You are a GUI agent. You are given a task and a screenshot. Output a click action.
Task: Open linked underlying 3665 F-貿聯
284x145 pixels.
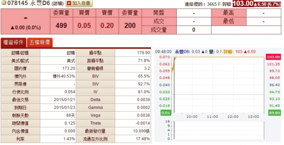coord(220,4)
